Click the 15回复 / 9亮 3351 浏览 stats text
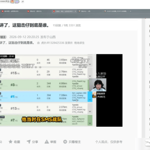Image resolution: width=150 pixels, height=150 pixels. (x=67, y=25)
